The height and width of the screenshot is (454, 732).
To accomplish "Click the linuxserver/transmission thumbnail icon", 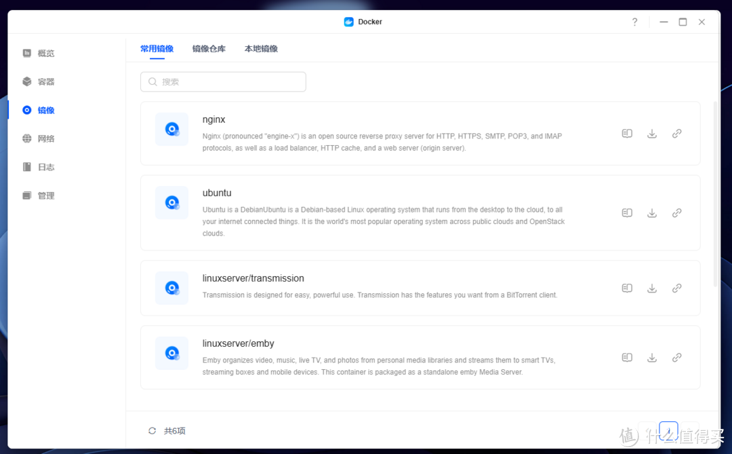I will (171, 288).
